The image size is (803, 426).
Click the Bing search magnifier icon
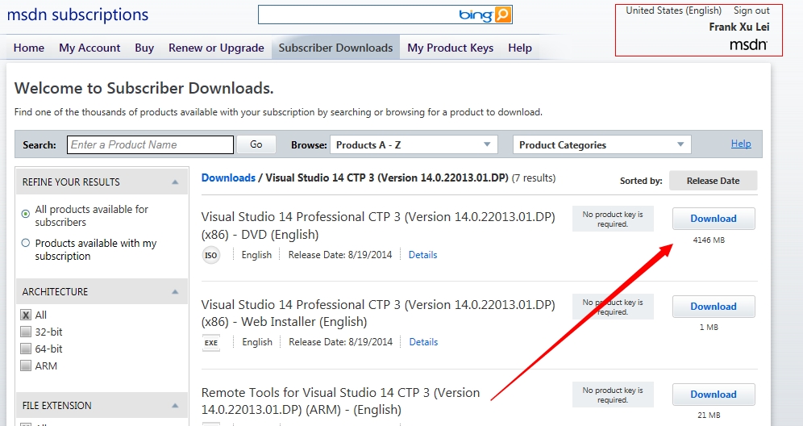pyautogui.click(x=503, y=15)
